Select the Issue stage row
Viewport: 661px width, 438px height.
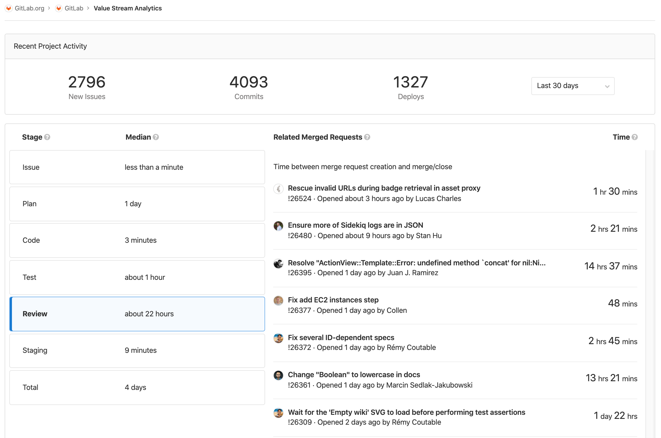point(137,167)
